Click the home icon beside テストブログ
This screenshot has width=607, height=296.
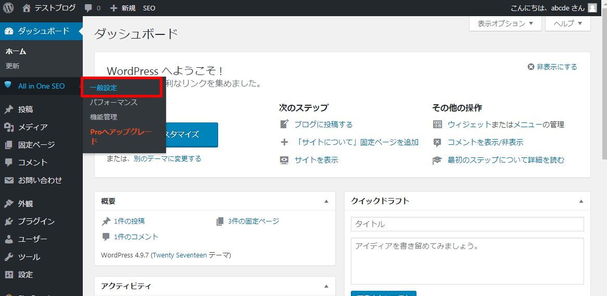[27, 8]
